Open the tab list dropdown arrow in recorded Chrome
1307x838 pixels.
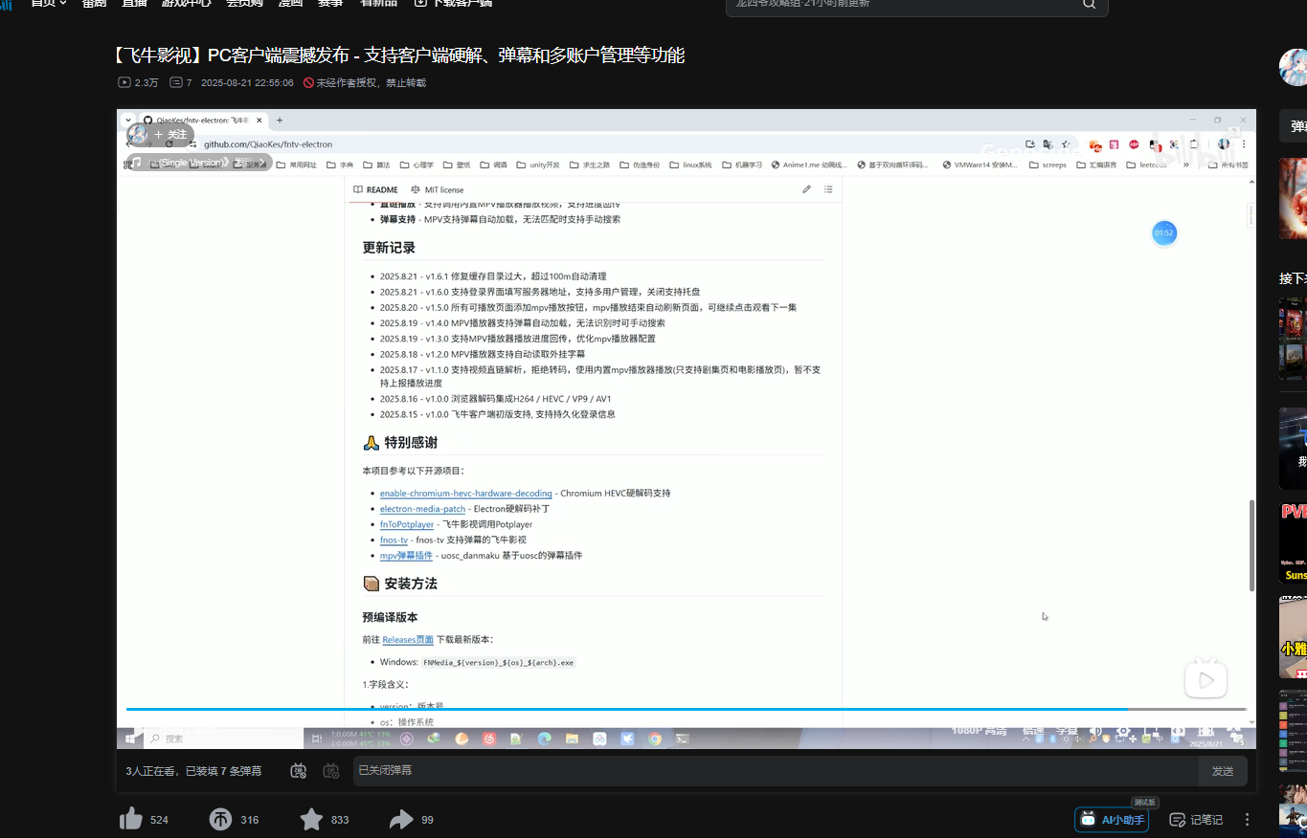click(x=128, y=121)
